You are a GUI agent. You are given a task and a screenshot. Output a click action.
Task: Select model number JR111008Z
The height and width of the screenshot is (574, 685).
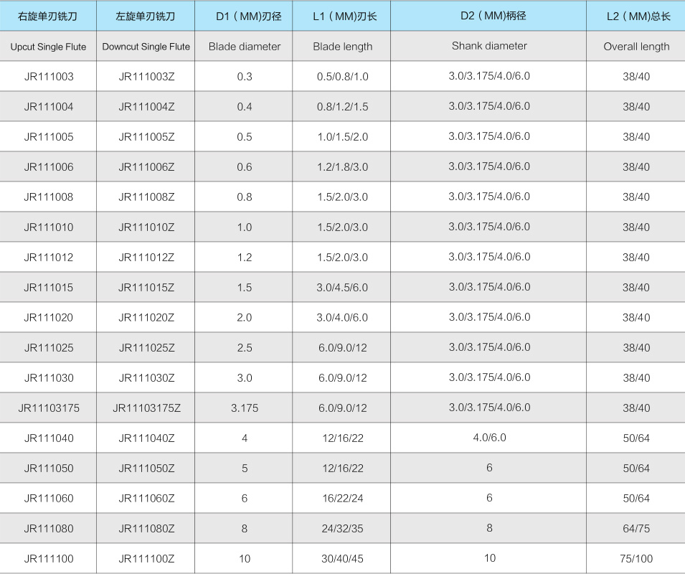coord(146,197)
